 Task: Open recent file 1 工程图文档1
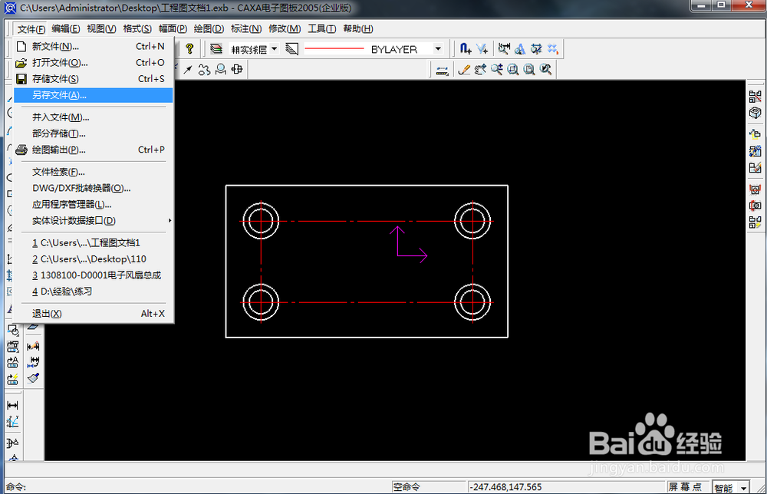click(x=94, y=243)
